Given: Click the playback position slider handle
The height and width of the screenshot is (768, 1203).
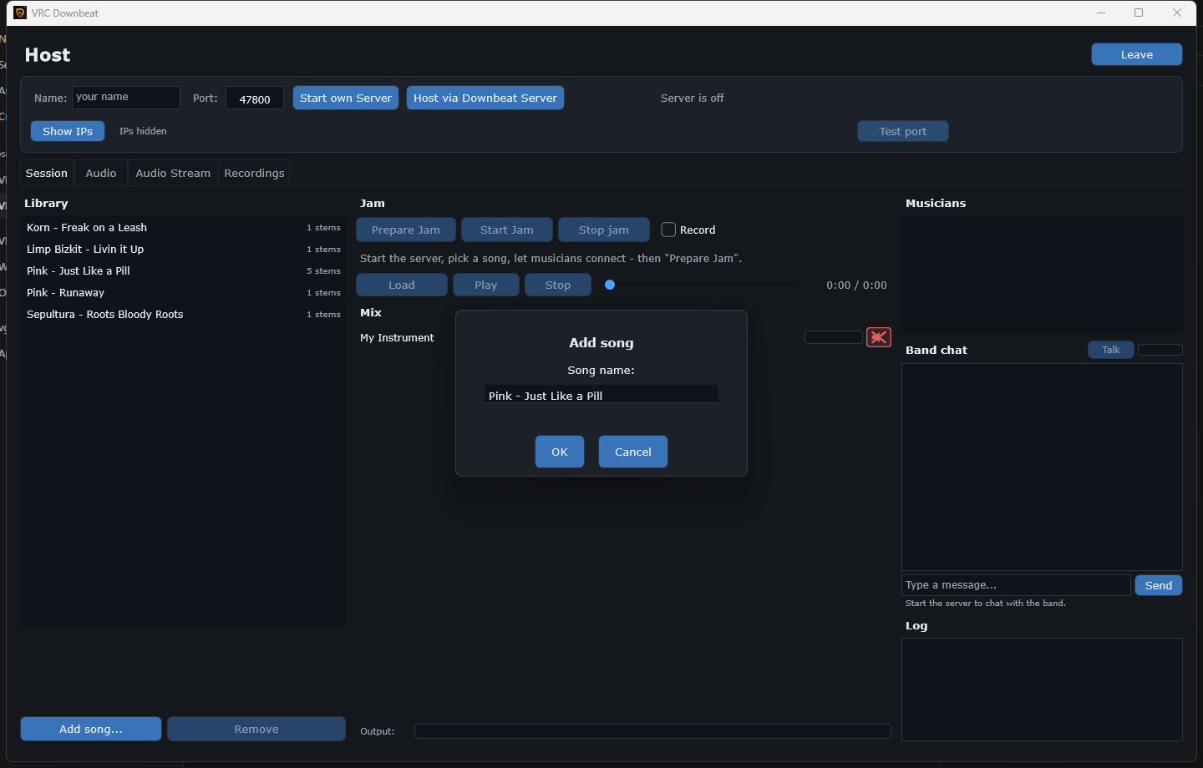Looking at the screenshot, I should click(x=610, y=285).
